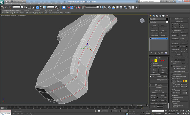Open the Create command panel tab
This screenshot has width=190, height=115.
coord(150,16)
